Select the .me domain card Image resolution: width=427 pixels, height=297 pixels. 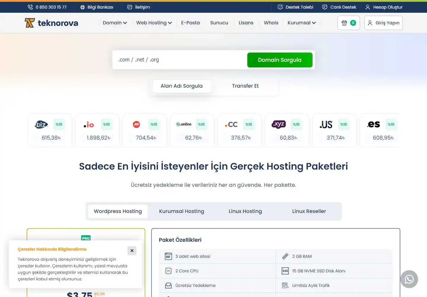pos(145,130)
